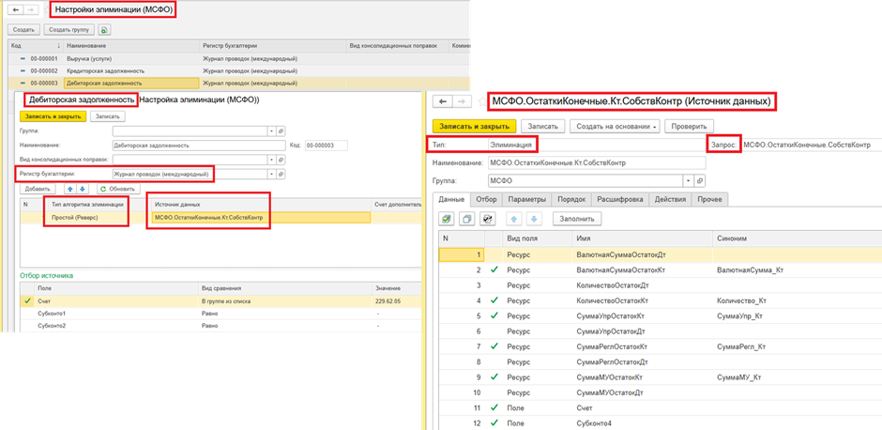Open the Регистр бухгалтерии dropdown arrow

[x=271, y=174]
